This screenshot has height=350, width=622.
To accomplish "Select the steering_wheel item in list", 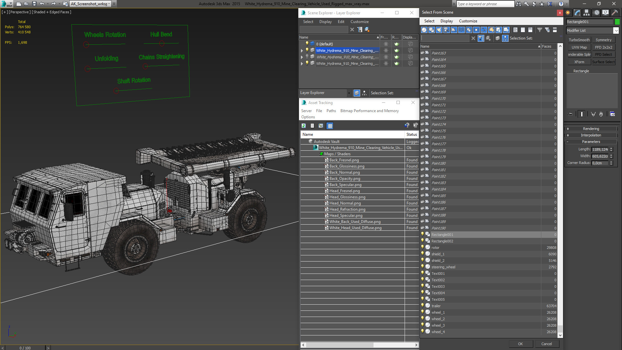I will [x=443, y=267].
